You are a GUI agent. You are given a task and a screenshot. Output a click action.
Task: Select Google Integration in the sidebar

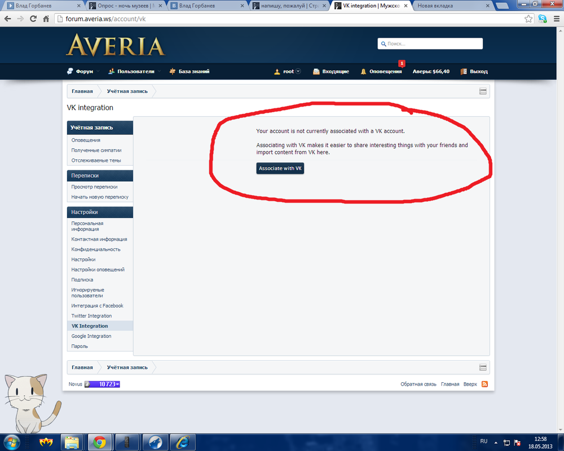(91, 336)
